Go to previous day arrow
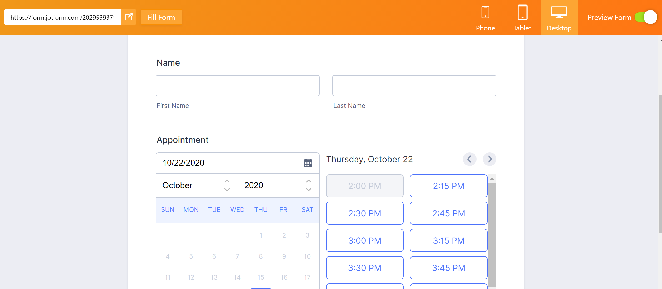Viewport: 662px width, 289px height. point(469,159)
